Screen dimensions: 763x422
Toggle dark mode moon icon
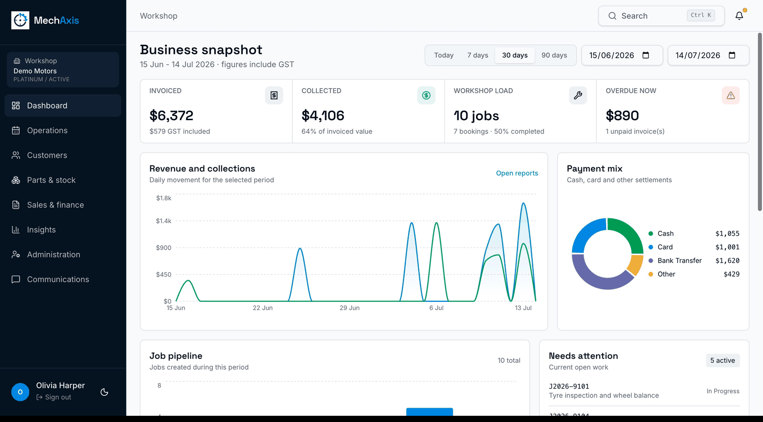click(x=104, y=392)
